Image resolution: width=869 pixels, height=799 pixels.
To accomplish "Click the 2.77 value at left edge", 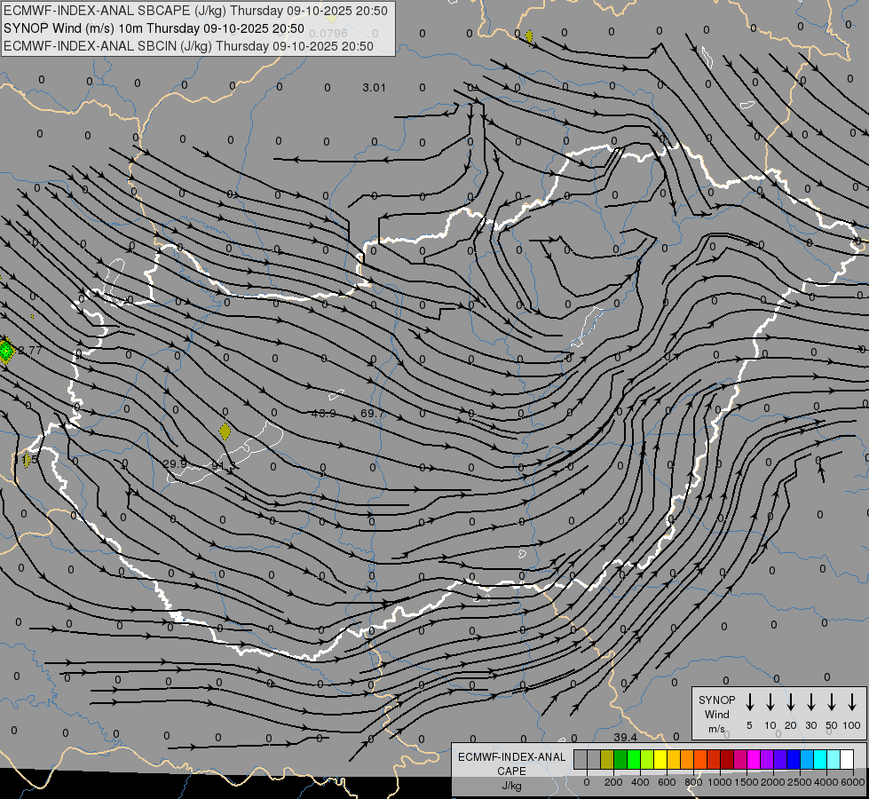I will tap(30, 351).
